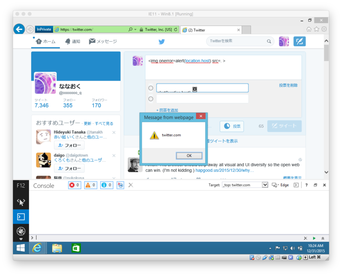Click the 投票を削除 remove poll link

click(288, 85)
